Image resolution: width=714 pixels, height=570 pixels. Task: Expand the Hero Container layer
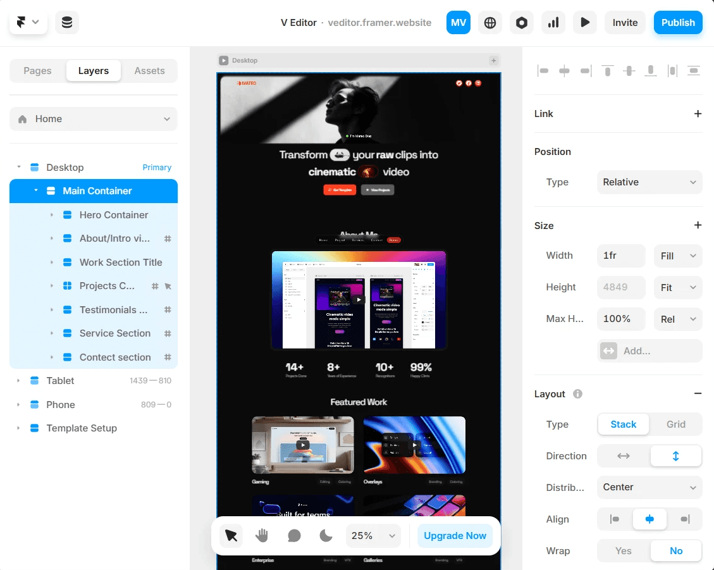pyautogui.click(x=52, y=214)
